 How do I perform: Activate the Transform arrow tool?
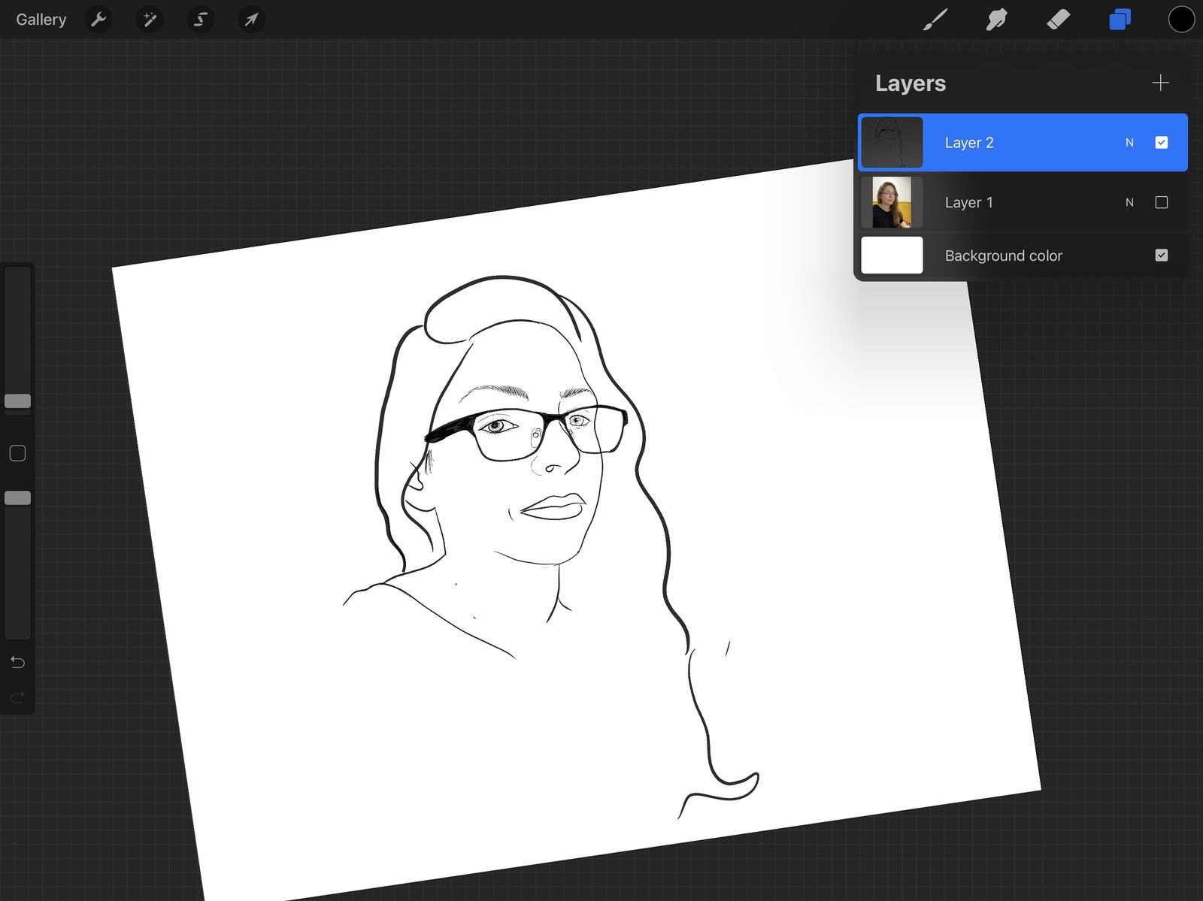tap(251, 20)
